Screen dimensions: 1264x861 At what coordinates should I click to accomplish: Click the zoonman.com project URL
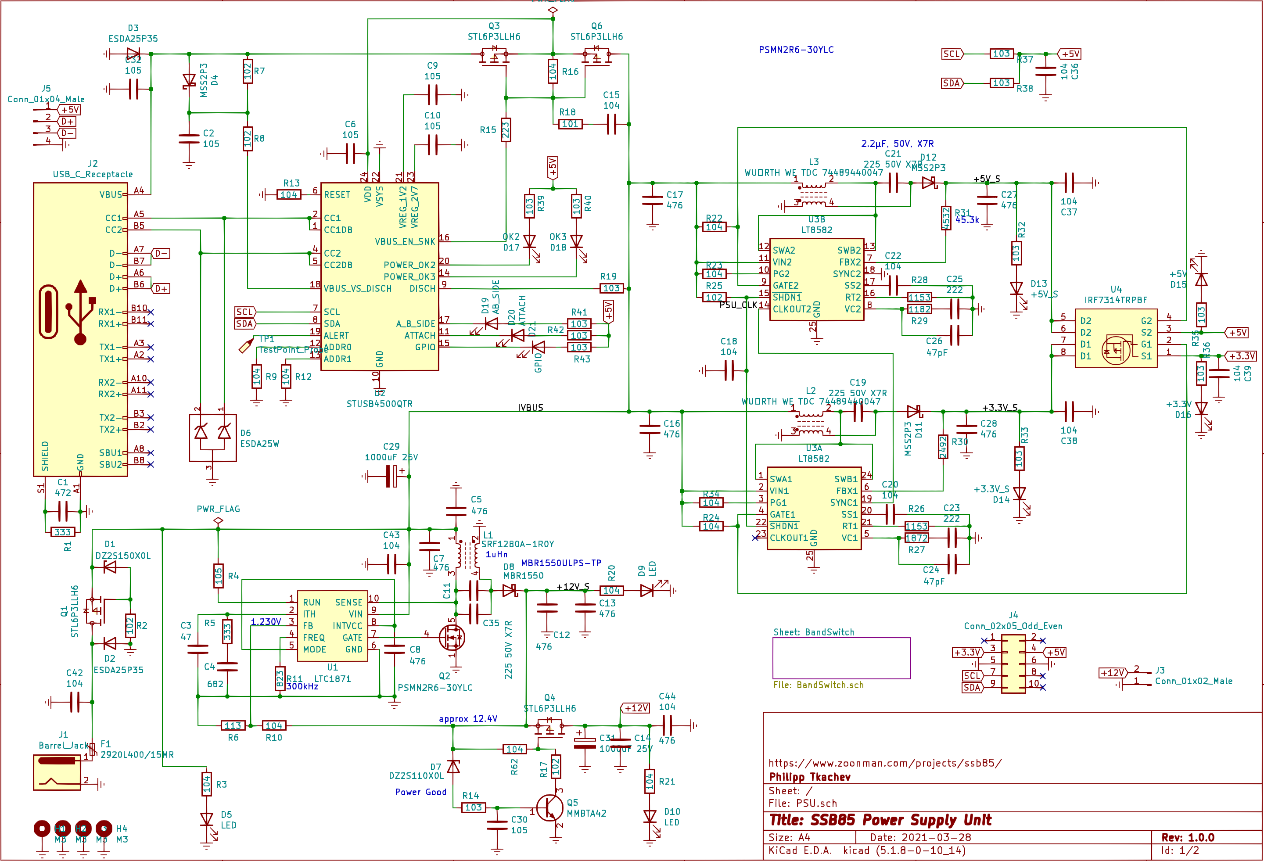point(884,763)
